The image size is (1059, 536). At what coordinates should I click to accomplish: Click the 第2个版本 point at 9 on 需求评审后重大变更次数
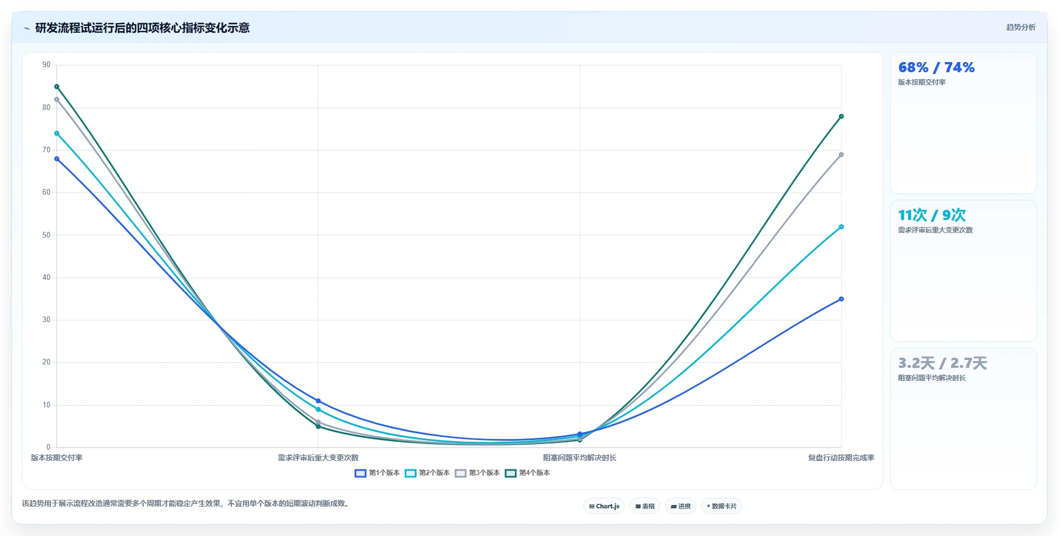click(318, 410)
